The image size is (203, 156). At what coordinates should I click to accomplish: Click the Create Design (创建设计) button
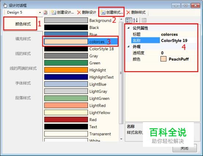click(63, 12)
